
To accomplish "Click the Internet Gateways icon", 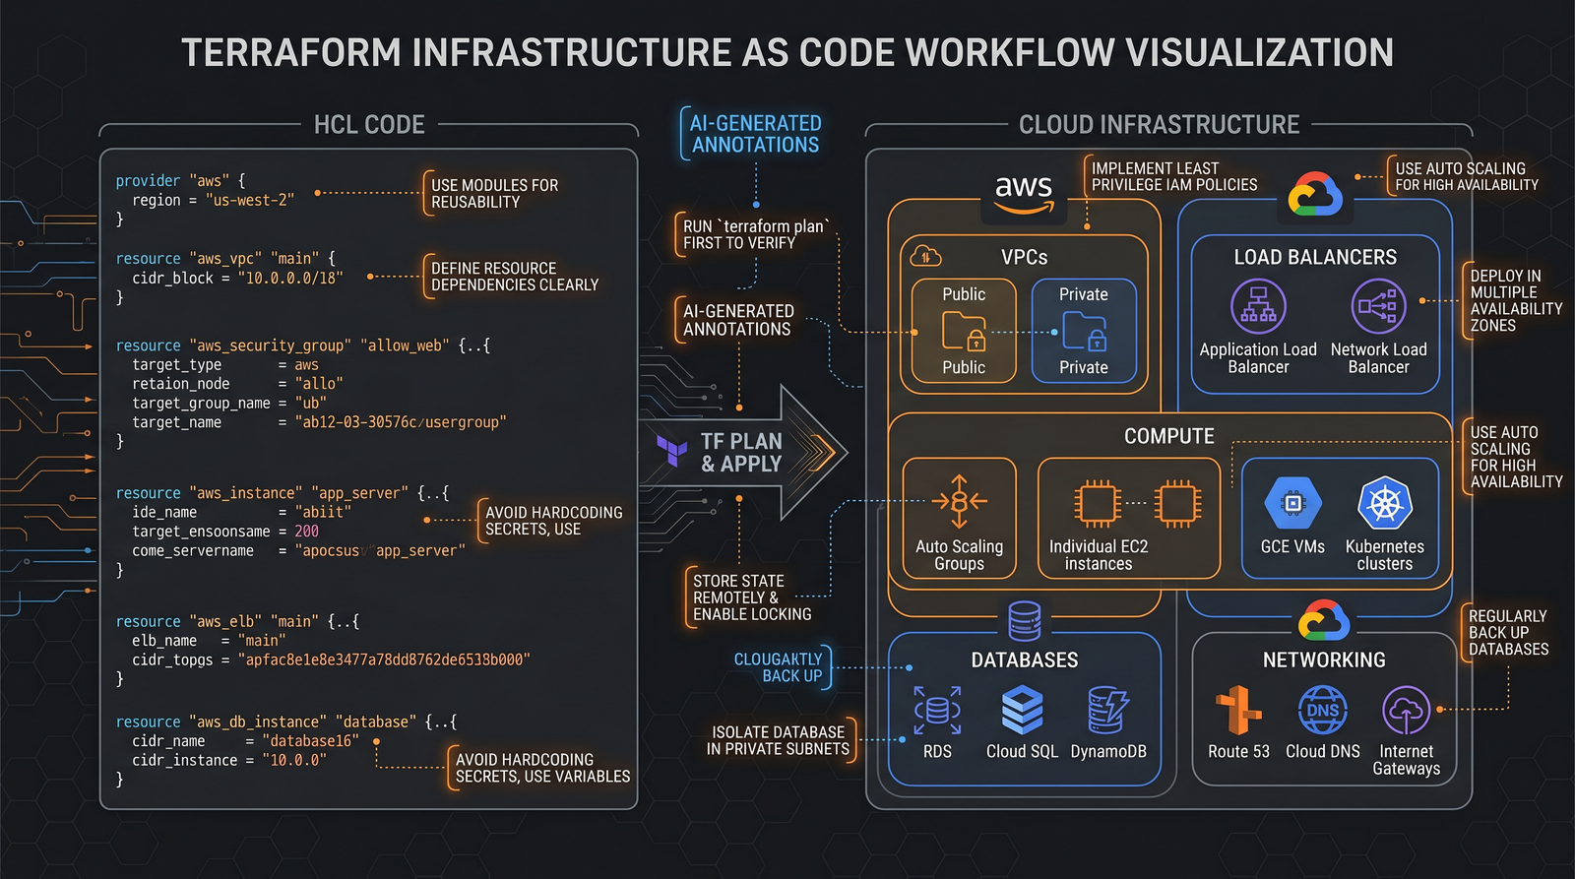I will pos(1406,711).
